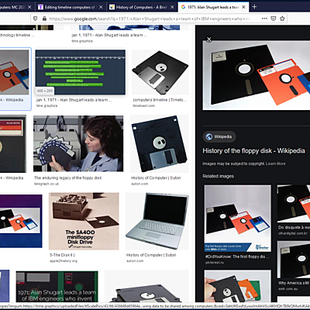310x310 pixels.
Task: Open the bottom dark floppy disk thumbnail
Action: pyautogui.click(x=146, y=286)
